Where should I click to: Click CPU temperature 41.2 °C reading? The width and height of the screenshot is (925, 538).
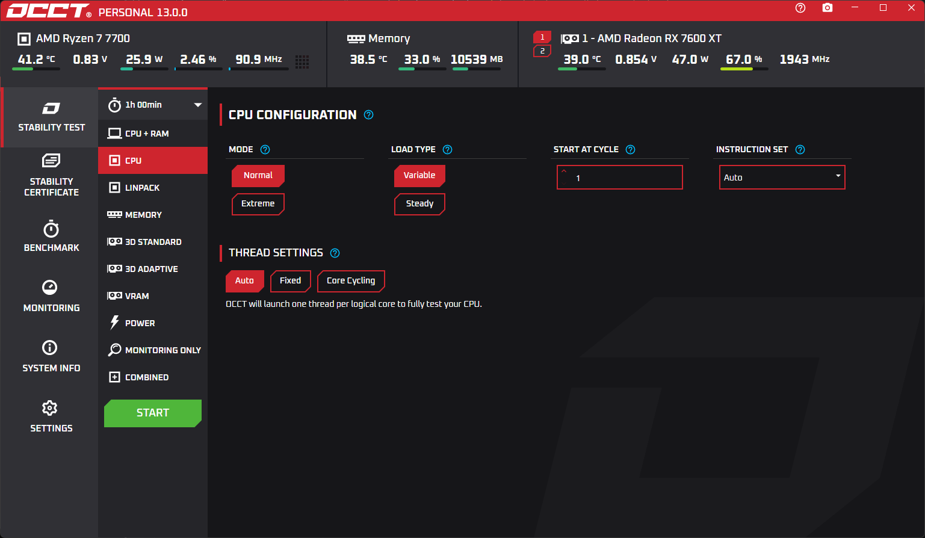pyautogui.click(x=36, y=60)
